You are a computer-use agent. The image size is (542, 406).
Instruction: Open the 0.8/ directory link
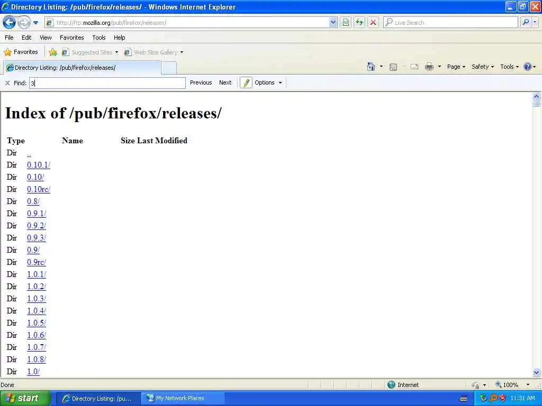pos(33,201)
